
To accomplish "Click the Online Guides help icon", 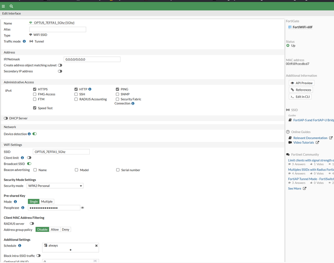I will pyautogui.click(x=288, y=132).
